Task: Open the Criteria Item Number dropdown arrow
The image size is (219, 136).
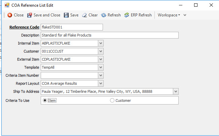Action: 101,75
